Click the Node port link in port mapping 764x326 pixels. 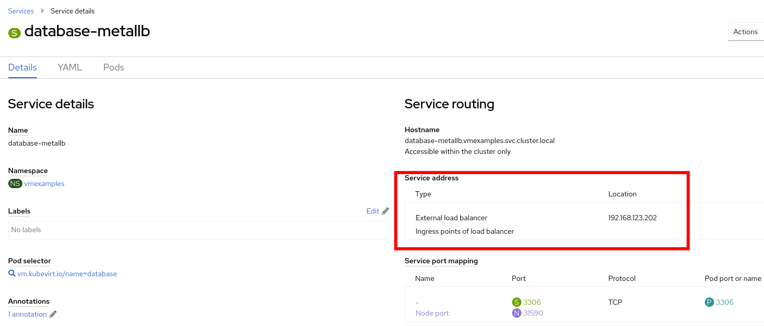pos(432,313)
